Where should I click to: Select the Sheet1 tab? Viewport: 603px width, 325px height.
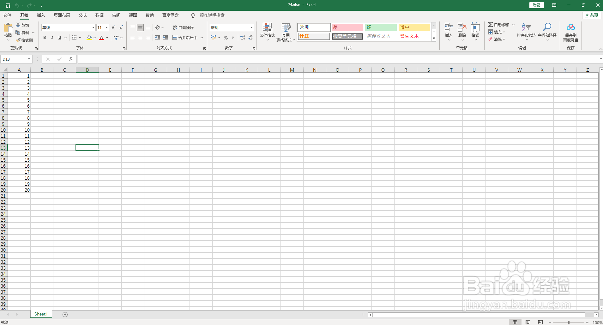41,314
